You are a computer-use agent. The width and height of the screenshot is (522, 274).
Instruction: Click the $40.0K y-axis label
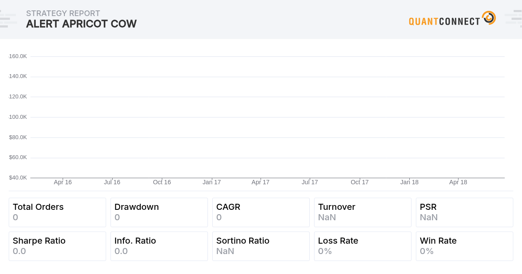[18, 178]
